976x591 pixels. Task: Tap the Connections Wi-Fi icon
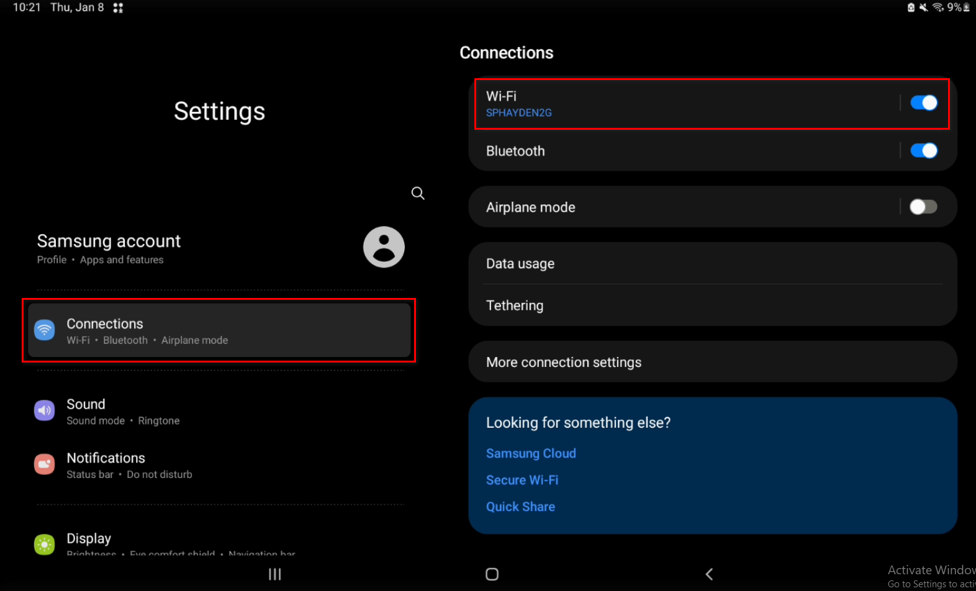point(45,330)
